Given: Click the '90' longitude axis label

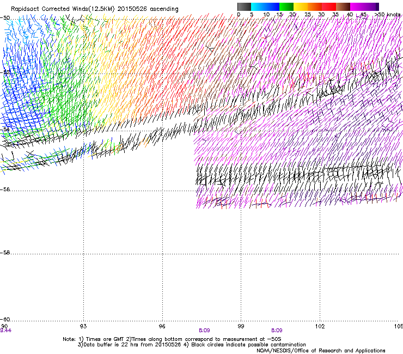Looking at the screenshot, I should point(4,326).
